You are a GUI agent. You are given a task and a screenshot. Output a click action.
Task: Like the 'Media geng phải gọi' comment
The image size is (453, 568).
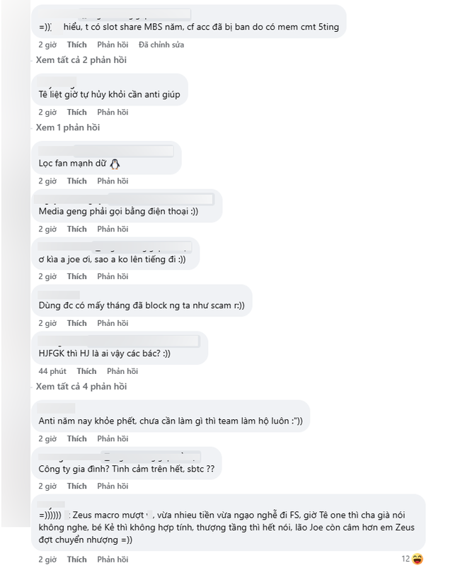point(76,229)
